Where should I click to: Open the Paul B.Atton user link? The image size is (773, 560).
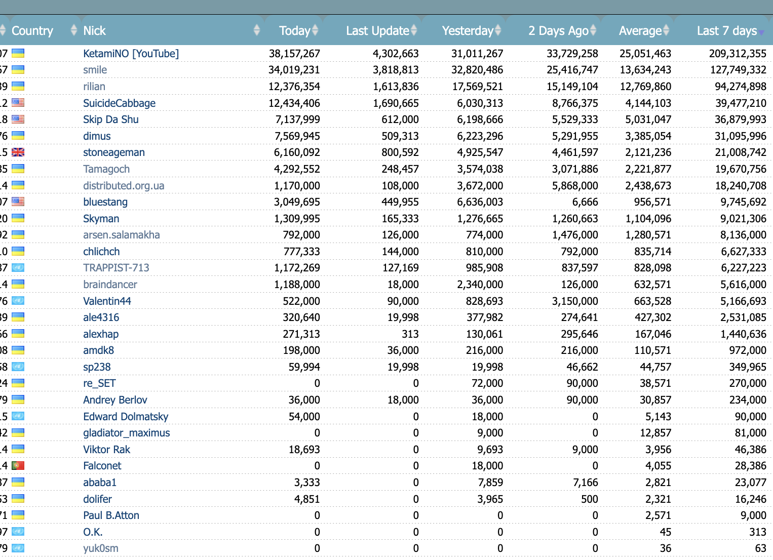[111, 515]
